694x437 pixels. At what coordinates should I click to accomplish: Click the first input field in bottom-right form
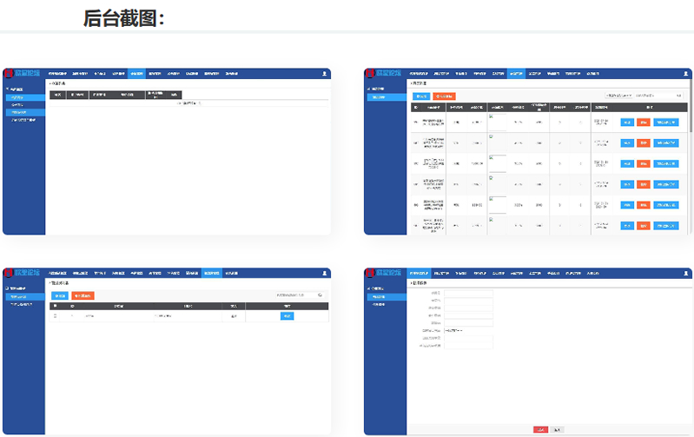point(468,293)
